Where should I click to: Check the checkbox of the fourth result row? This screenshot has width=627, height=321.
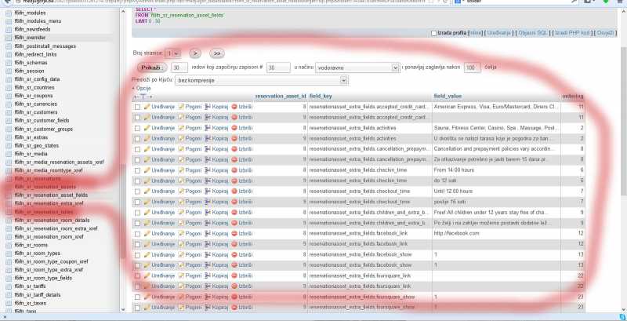pos(138,138)
